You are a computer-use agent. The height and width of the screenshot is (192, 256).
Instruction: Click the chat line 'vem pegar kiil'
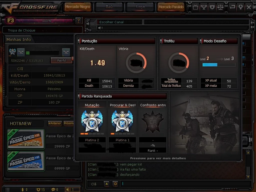coord(115,164)
